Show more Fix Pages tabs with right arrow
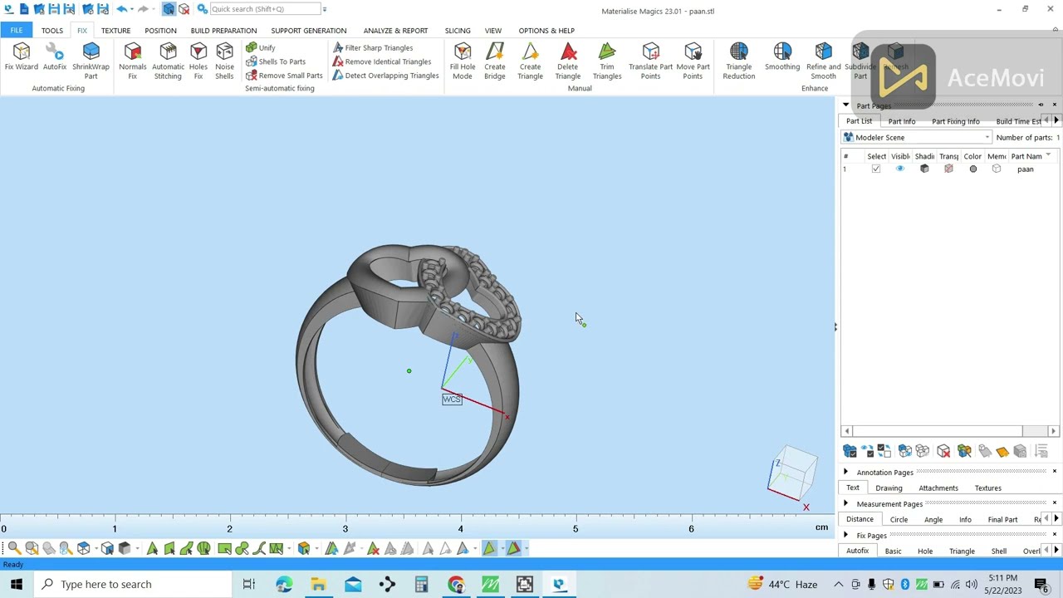1063x598 pixels. pos(1056,551)
